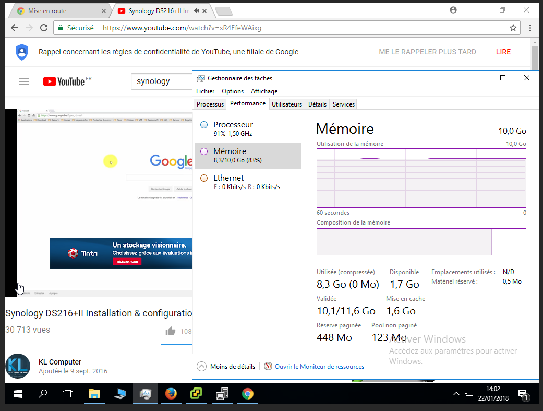Click the Tintri TÉLÉCHARGER ad button
Viewport: 543px width, 411px height.
[127, 262]
